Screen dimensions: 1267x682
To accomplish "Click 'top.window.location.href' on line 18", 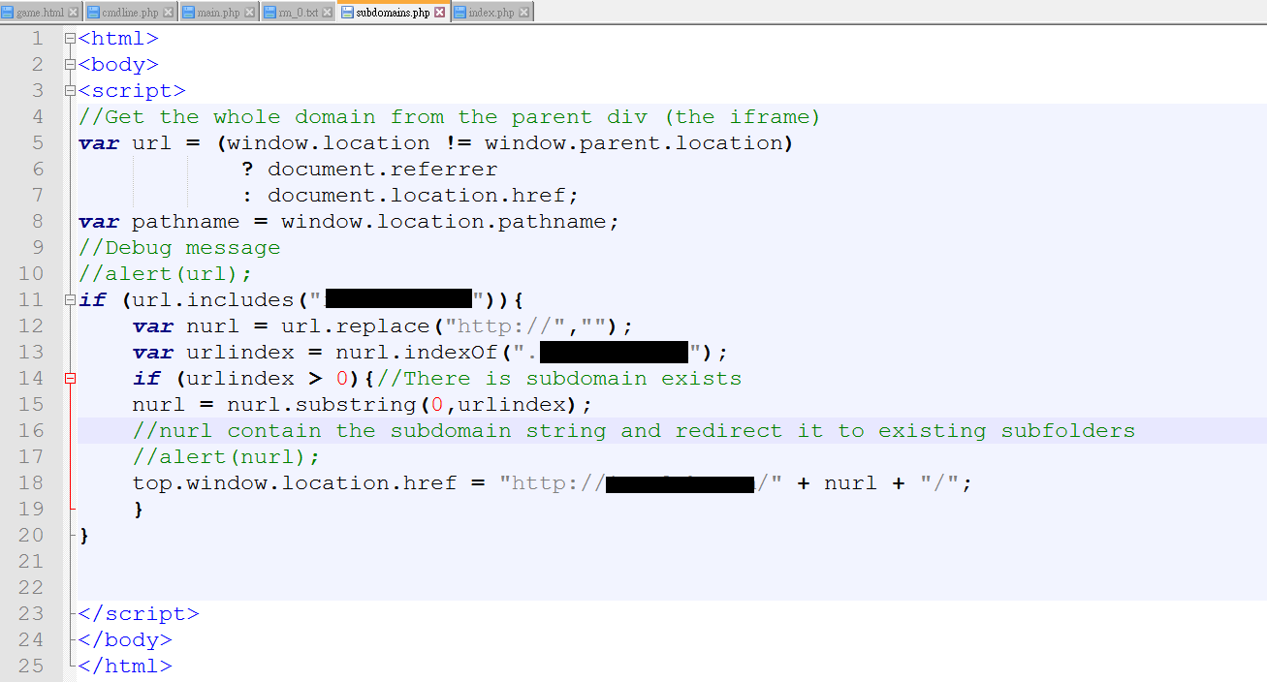I will click(x=295, y=483).
